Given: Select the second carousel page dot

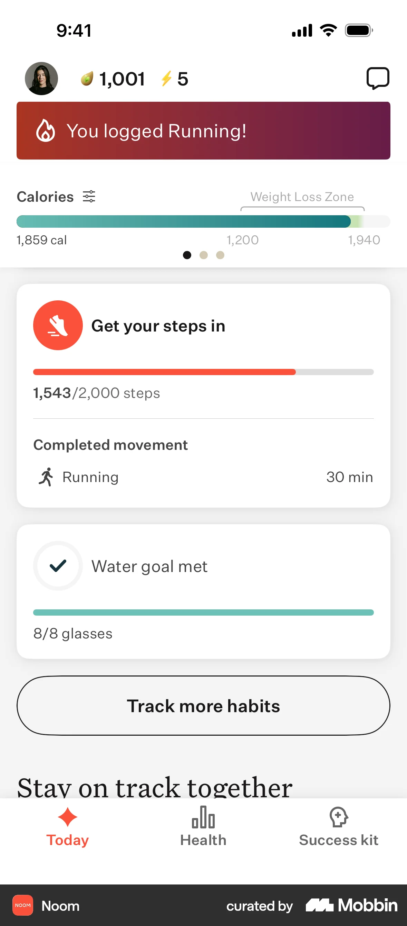Looking at the screenshot, I should [204, 255].
